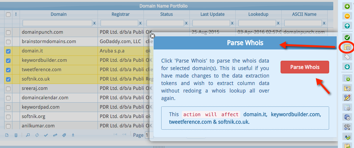Click the monitor-with-checkmark sidebar icon

coord(347,136)
